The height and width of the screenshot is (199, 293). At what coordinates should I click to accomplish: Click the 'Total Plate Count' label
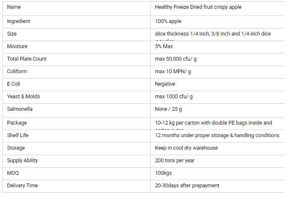27,59
